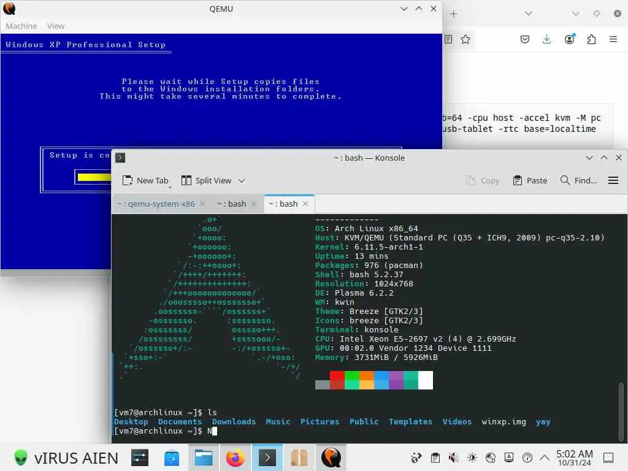The width and height of the screenshot is (628, 471).
Task: Add a new Firefox tab
Action: pos(453,14)
